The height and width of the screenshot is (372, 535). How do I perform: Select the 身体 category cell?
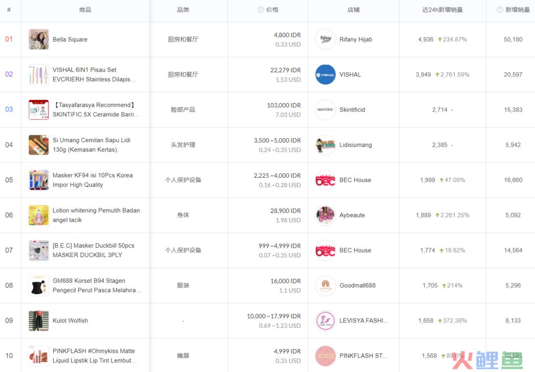(183, 215)
